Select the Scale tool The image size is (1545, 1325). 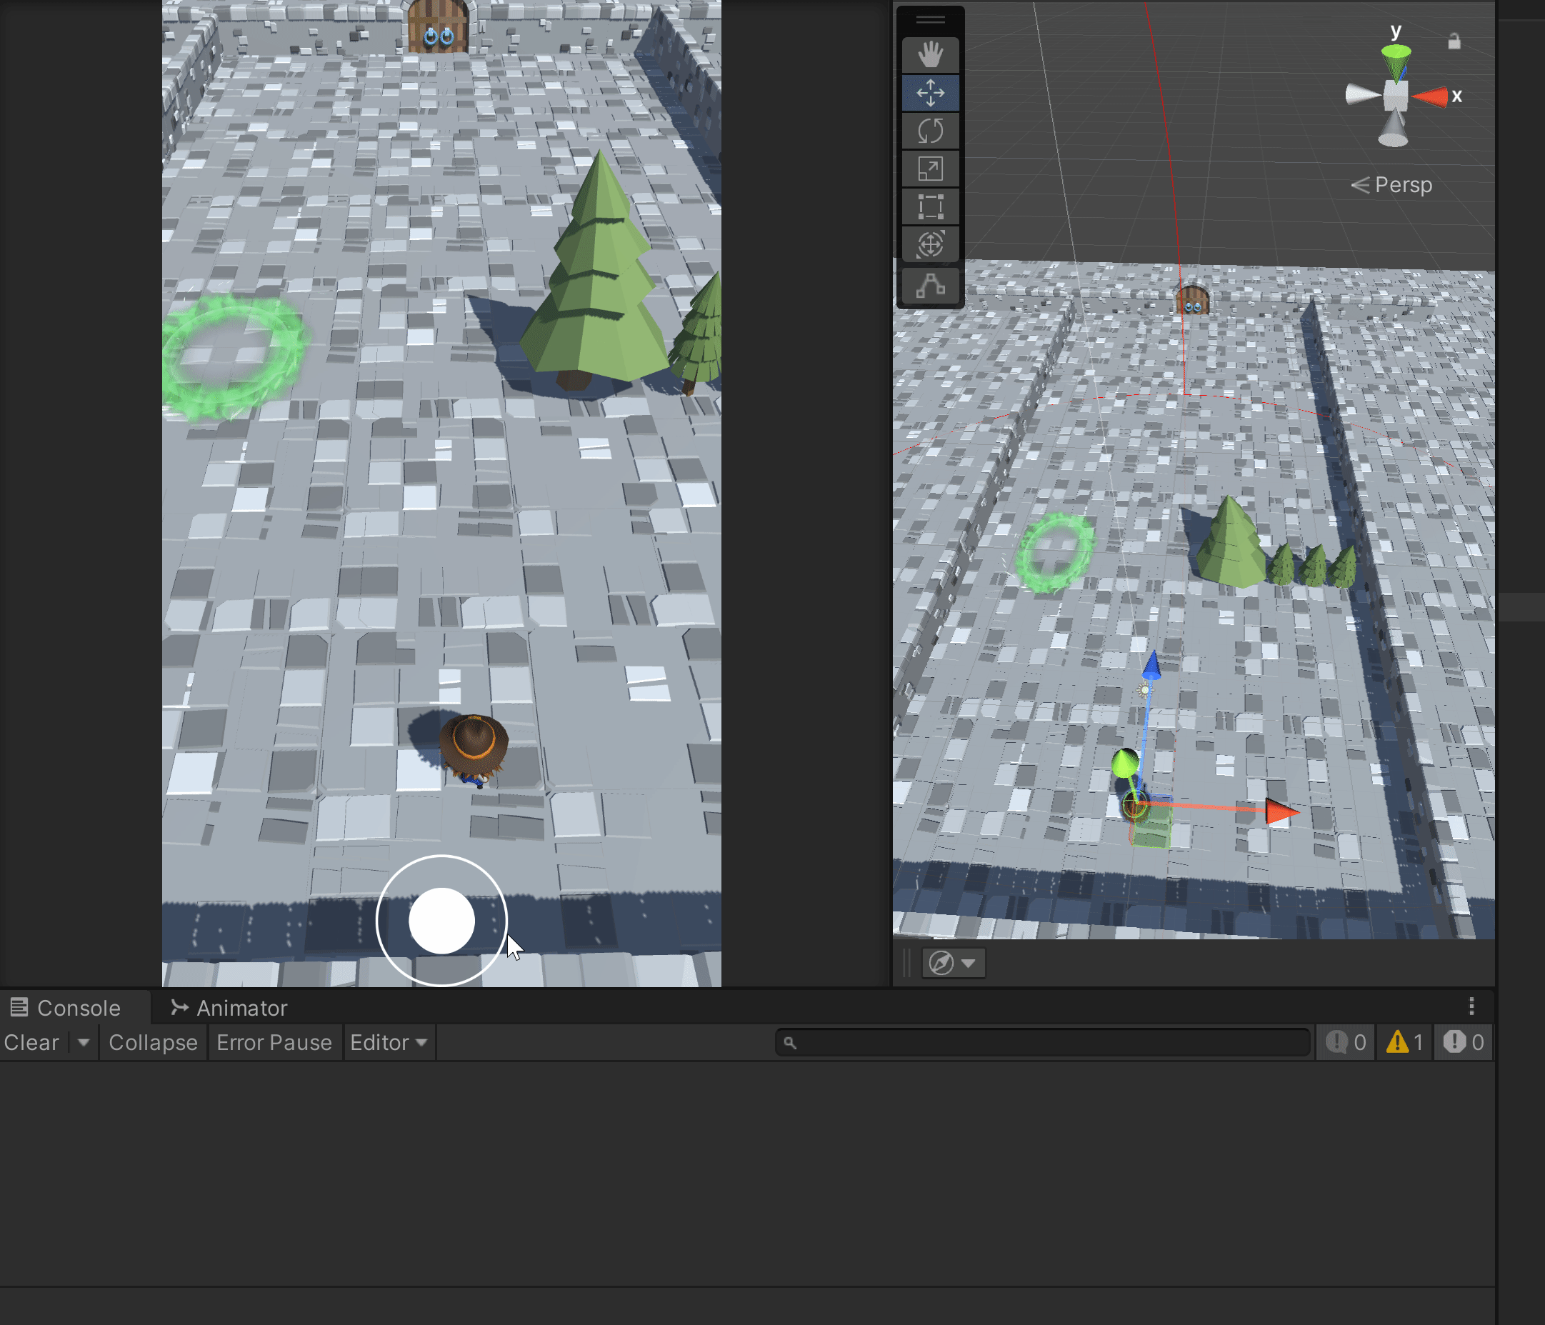930,169
